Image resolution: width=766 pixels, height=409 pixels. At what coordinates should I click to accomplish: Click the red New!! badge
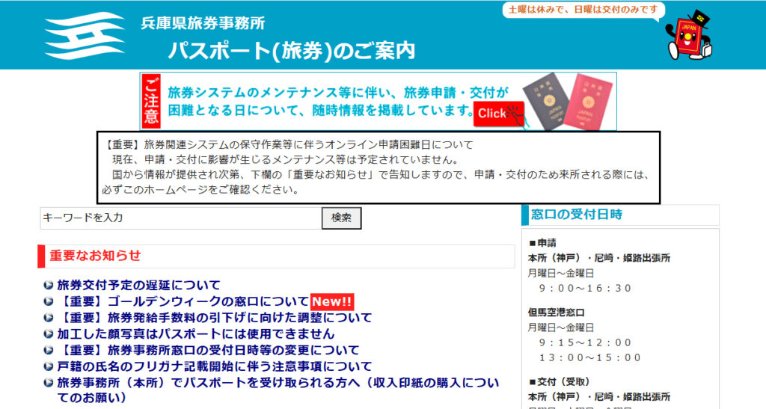click(x=331, y=301)
